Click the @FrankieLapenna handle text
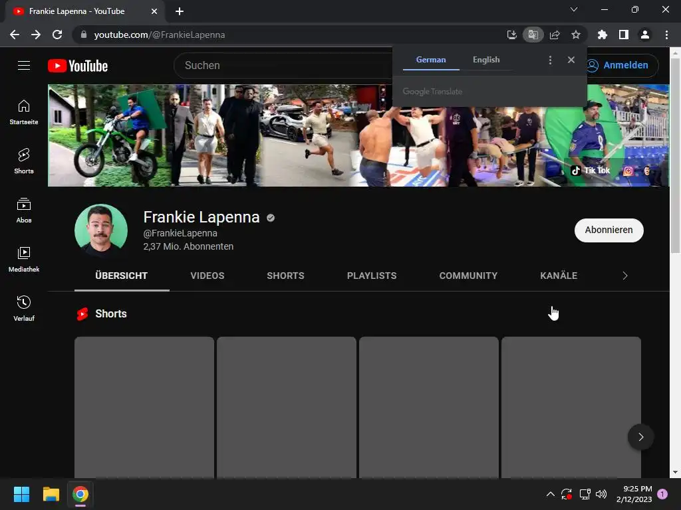 click(x=180, y=233)
